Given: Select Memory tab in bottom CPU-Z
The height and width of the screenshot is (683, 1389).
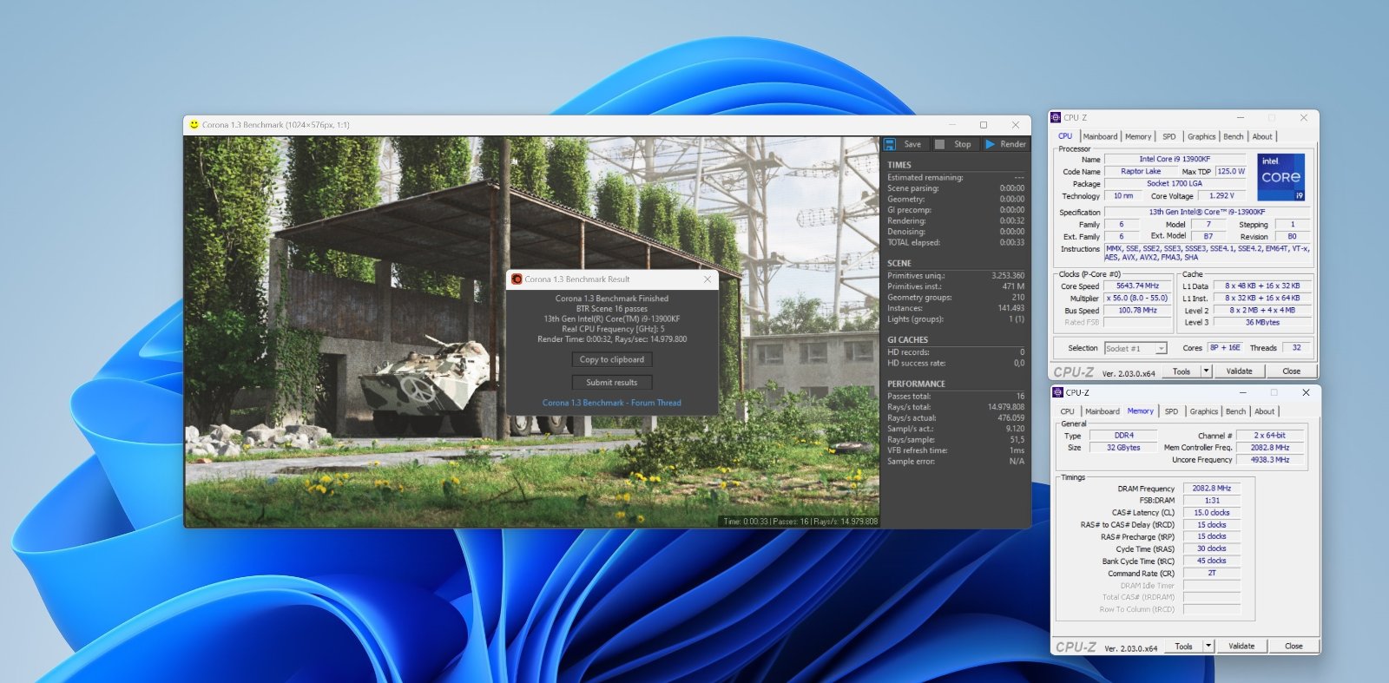Looking at the screenshot, I should (x=1141, y=410).
